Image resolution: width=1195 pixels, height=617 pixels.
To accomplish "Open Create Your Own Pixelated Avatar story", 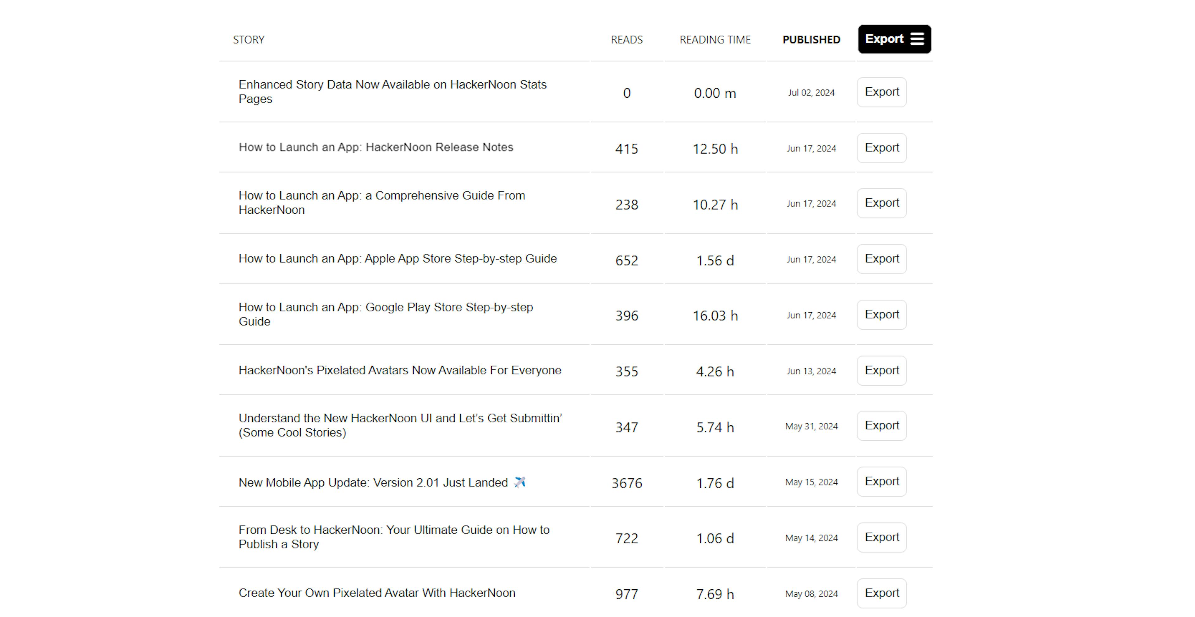I will 377,593.
